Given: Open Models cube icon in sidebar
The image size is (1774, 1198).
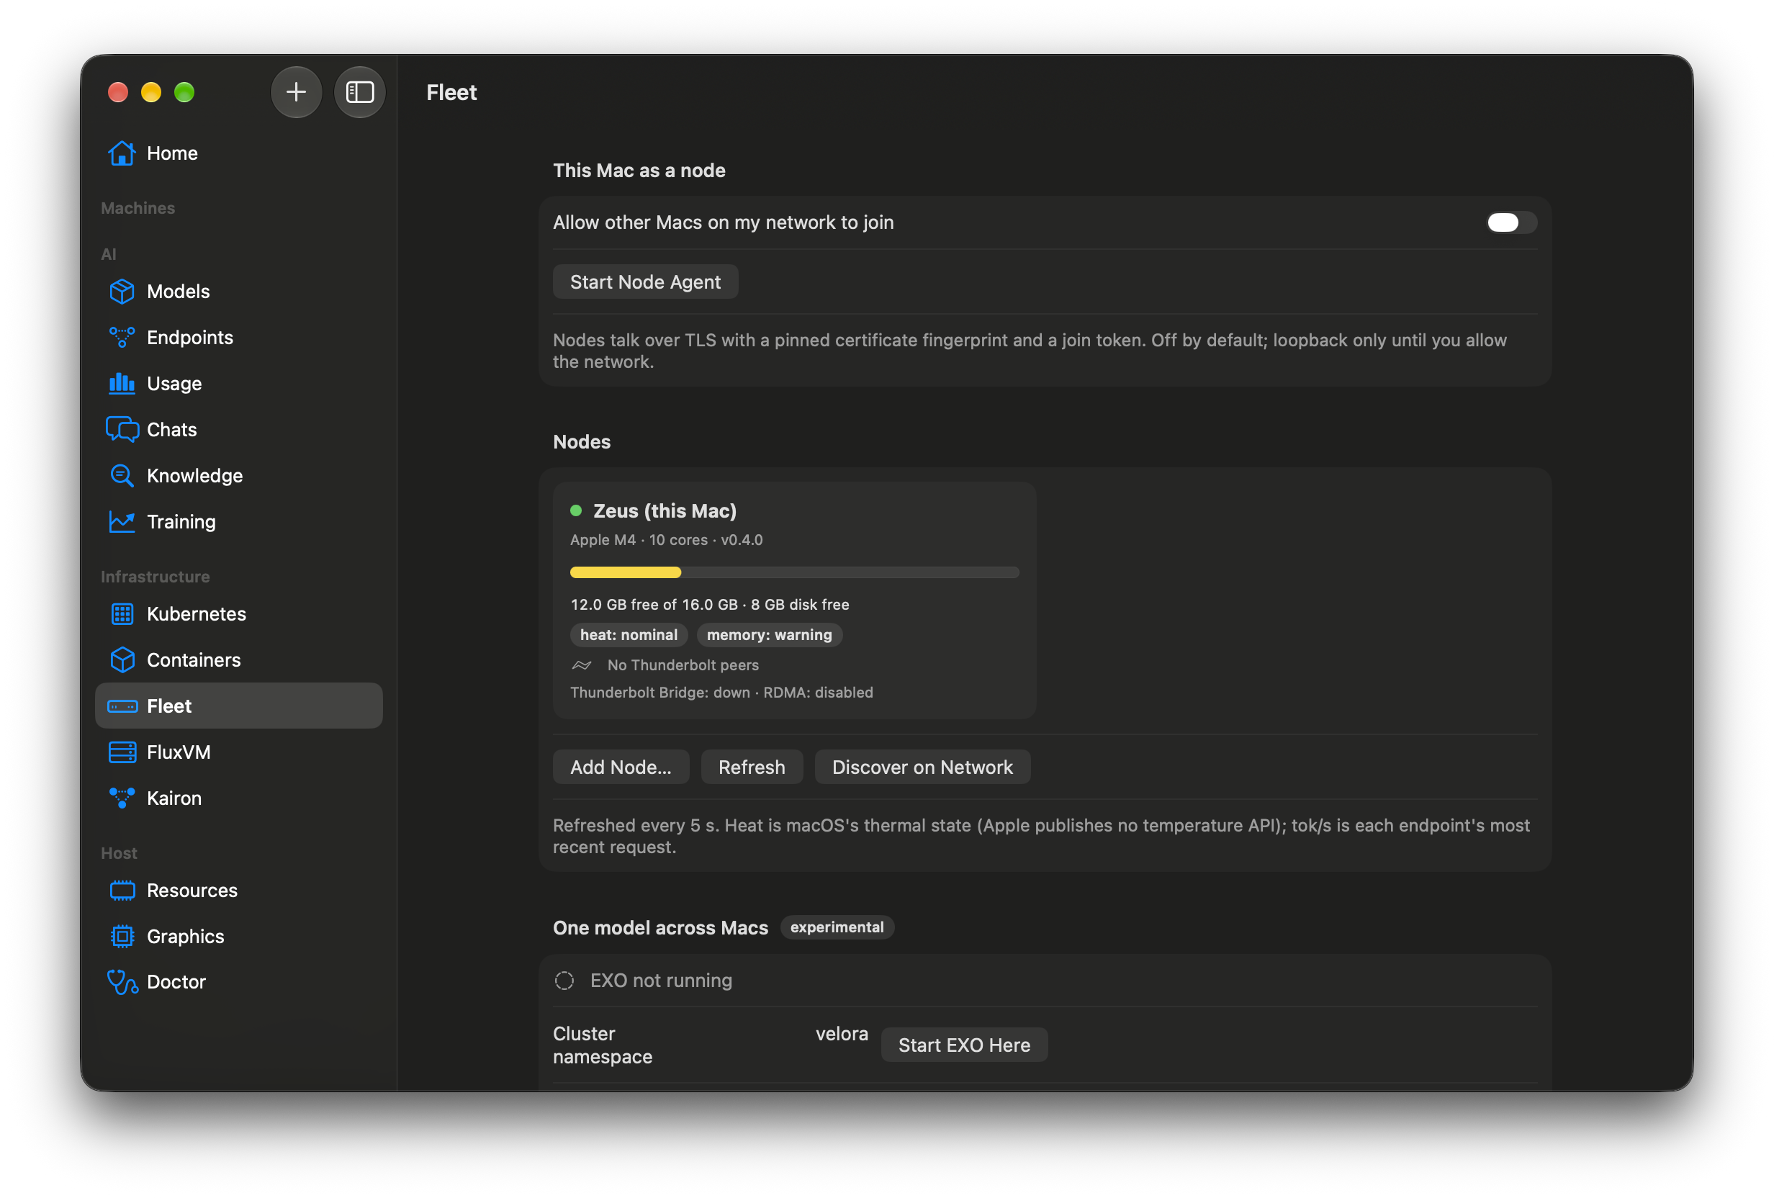Looking at the screenshot, I should pyautogui.click(x=122, y=292).
